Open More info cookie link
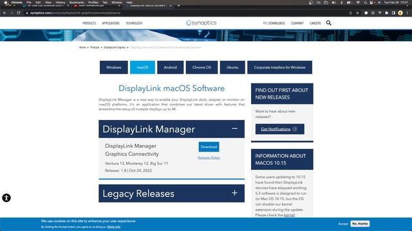 click(113, 227)
